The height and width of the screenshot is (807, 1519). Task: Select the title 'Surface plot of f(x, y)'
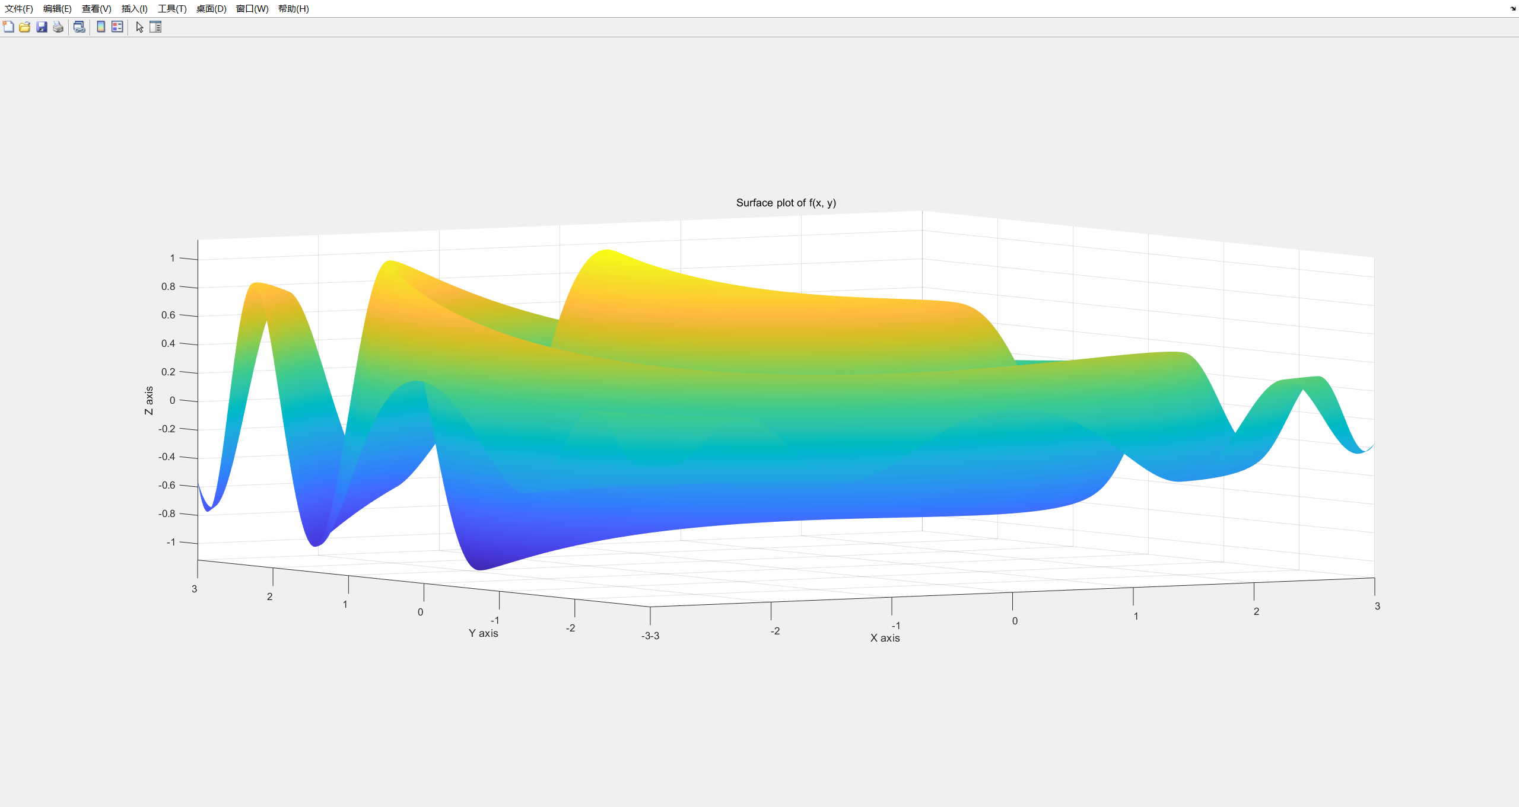click(786, 203)
